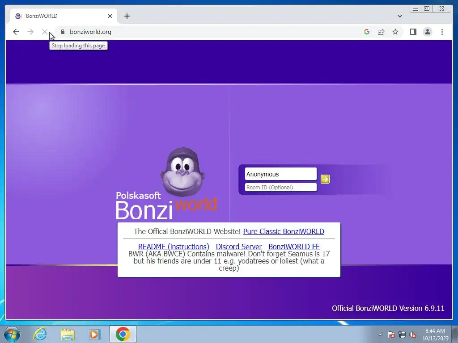Click the Google icon in address bar
Viewport: 458px width, 343px height.
coord(367,32)
